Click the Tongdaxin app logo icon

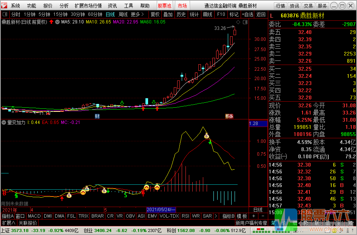click(x=5, y=5)
